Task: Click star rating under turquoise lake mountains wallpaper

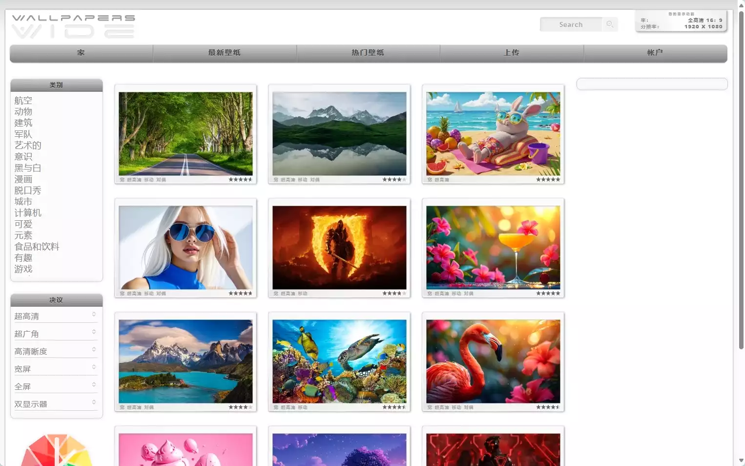Action: click(x=240, y=407)
